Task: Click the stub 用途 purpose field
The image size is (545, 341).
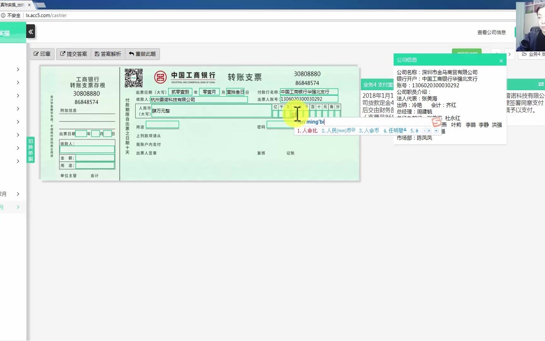Action: click(95, 165)
